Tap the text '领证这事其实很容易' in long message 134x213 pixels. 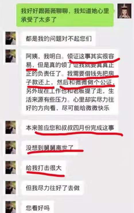[70, 61]
